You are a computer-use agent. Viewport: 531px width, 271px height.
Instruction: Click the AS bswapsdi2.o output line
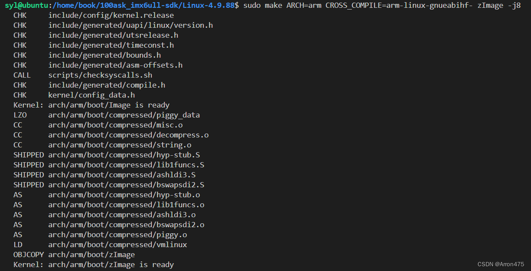click(109, 225)
